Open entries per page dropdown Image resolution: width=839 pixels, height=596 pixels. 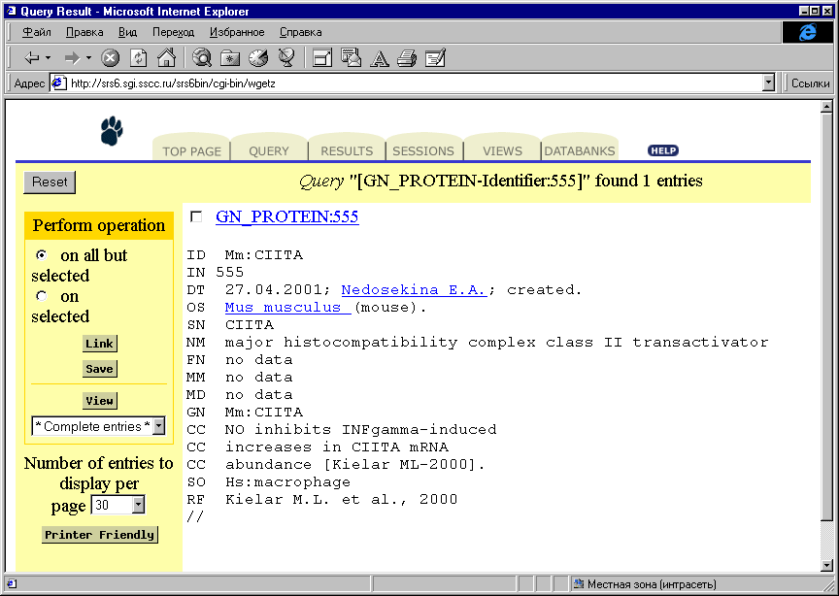pyautogui.click(x=138, y=505)
